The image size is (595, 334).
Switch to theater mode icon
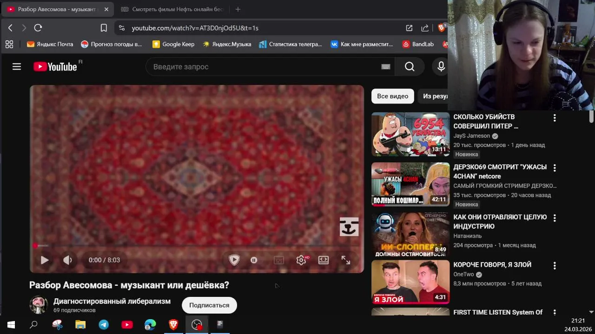pyautogui.click(x=324, y=260)
